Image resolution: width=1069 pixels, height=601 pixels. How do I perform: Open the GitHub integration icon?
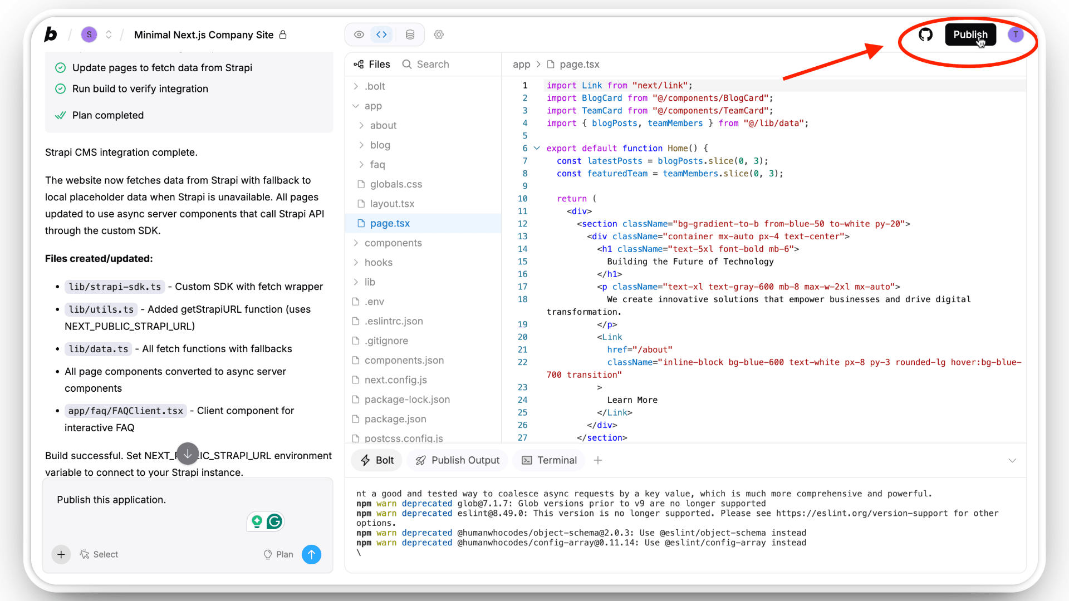coord(925,35)
